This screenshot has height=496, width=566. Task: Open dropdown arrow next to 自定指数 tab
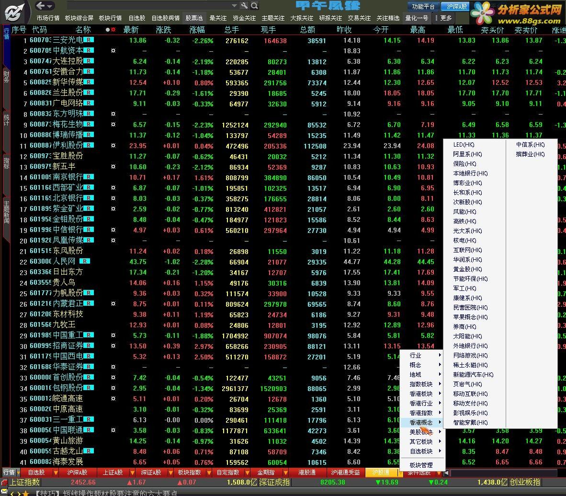coord(247,473)
